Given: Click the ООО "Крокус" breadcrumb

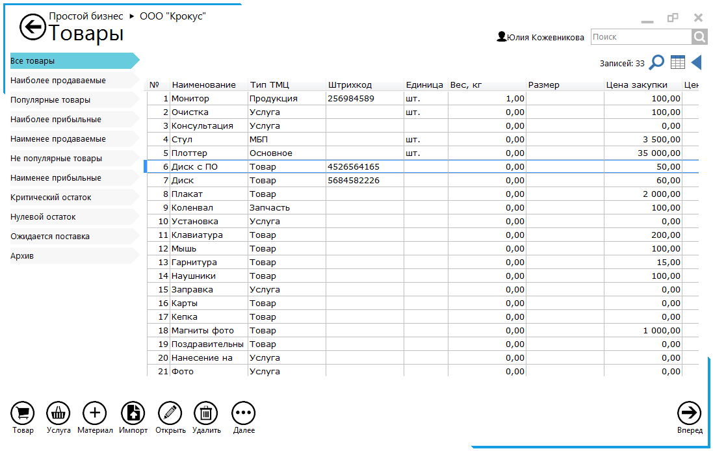Looking at the screenshot, I should tap(173, 16).
